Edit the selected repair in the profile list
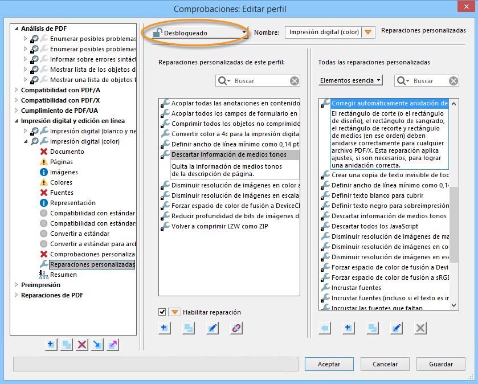478x384 pixels. 213,328
